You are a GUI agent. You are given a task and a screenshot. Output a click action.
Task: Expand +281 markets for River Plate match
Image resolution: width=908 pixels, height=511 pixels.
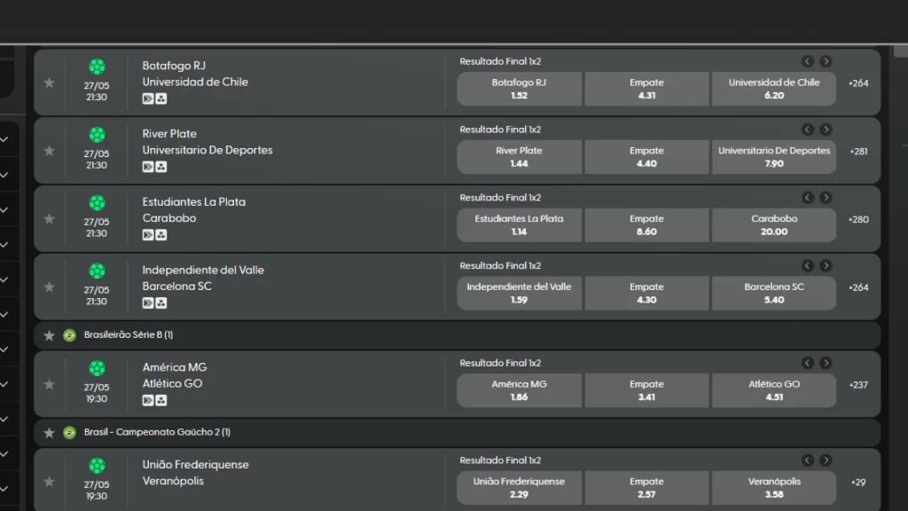858,151
